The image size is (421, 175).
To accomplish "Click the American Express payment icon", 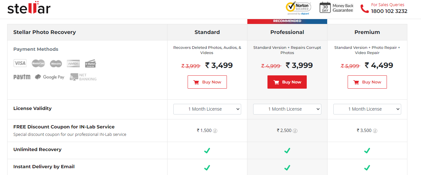I will point(73,63).
